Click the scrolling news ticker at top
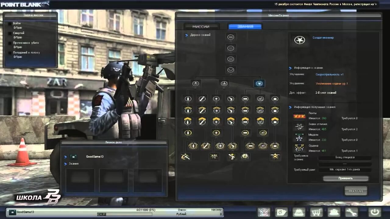The image size is (390, 219). [325, 4]
